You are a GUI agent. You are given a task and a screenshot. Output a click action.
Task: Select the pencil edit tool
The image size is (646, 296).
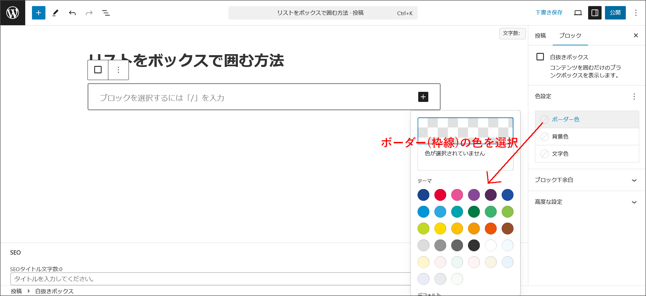coord(56,13)
